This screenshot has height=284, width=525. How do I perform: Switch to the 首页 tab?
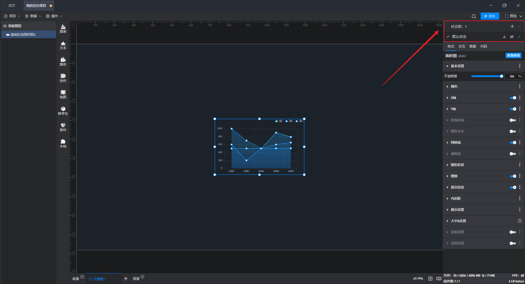tap(12, 5)
